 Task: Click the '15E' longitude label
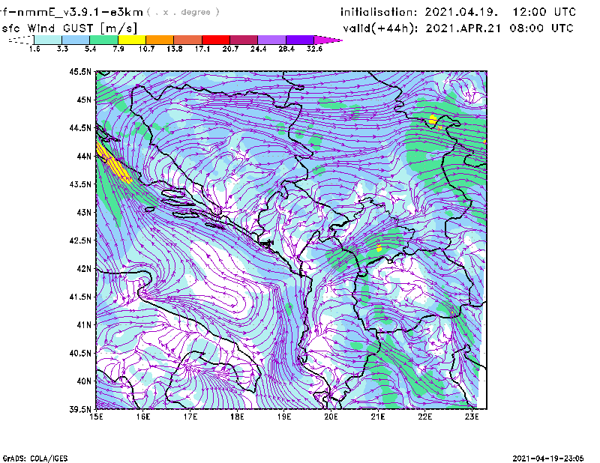coord(96,417)
